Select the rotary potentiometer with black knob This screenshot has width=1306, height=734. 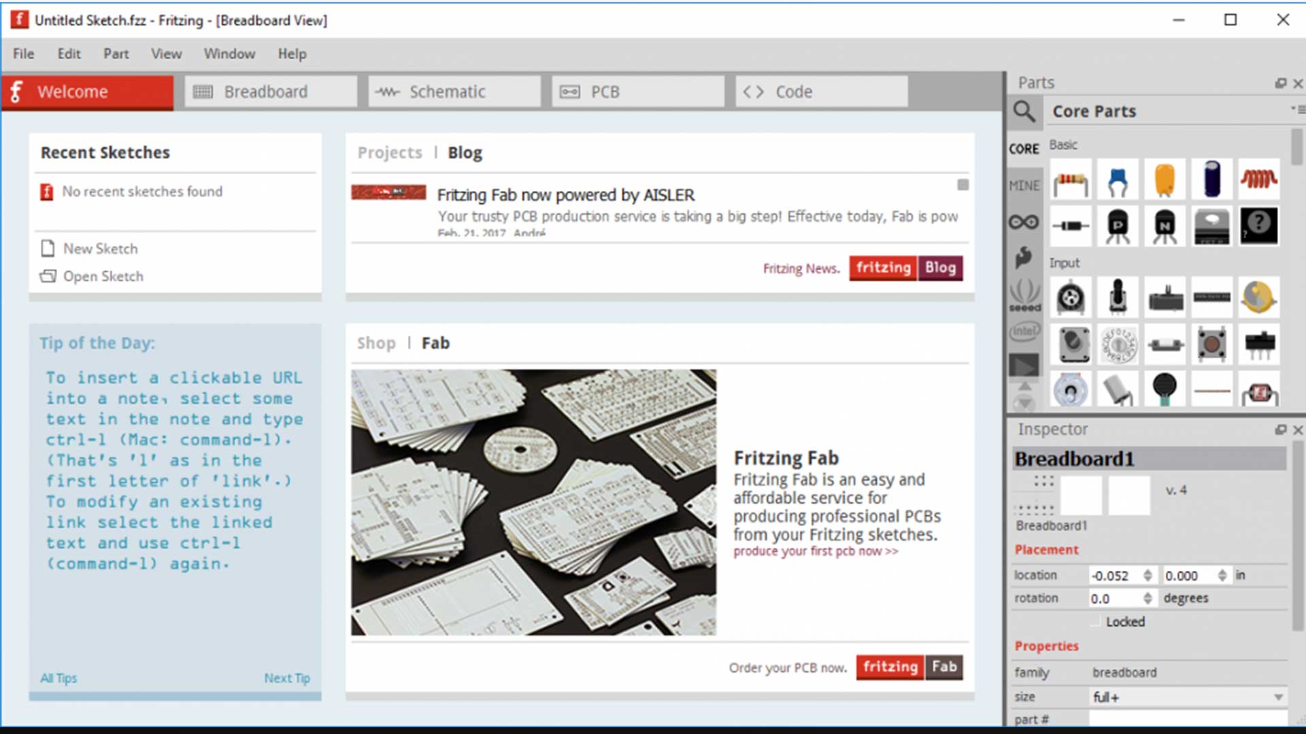(x=1118, y=297)
